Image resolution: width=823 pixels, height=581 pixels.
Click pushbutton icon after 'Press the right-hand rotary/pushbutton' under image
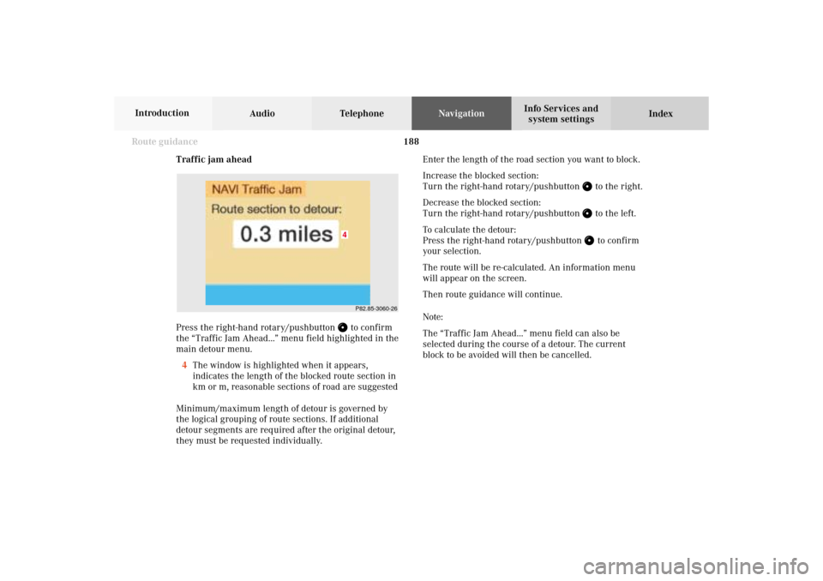[x=343, y=327]
